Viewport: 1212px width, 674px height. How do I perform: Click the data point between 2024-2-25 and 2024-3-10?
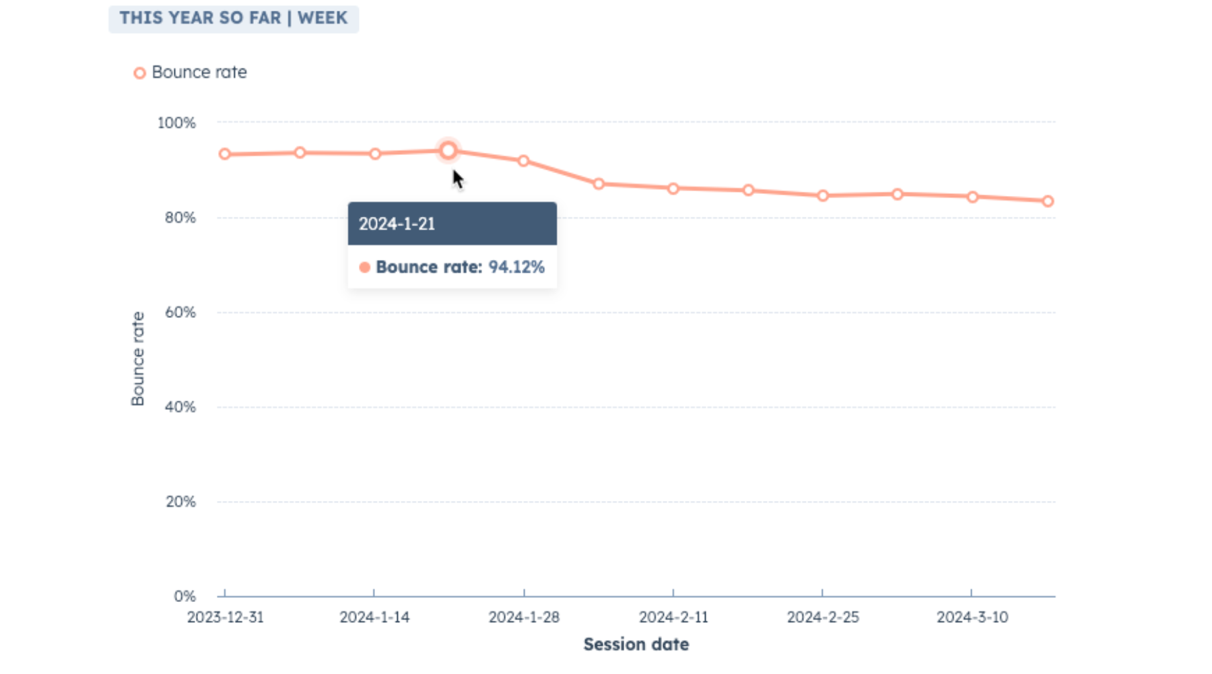[898, 195]
